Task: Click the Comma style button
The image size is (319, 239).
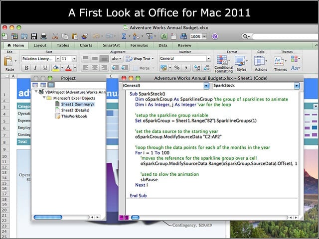Action: coord(186,68)
